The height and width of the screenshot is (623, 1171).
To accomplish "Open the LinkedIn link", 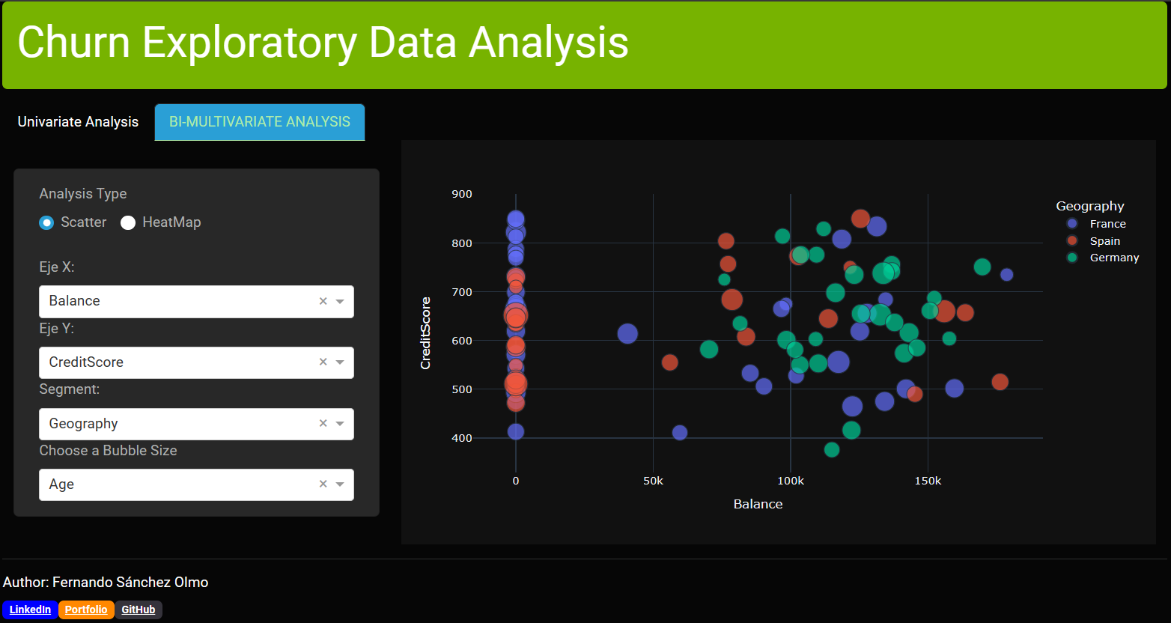I will click(x=30, y=610).
